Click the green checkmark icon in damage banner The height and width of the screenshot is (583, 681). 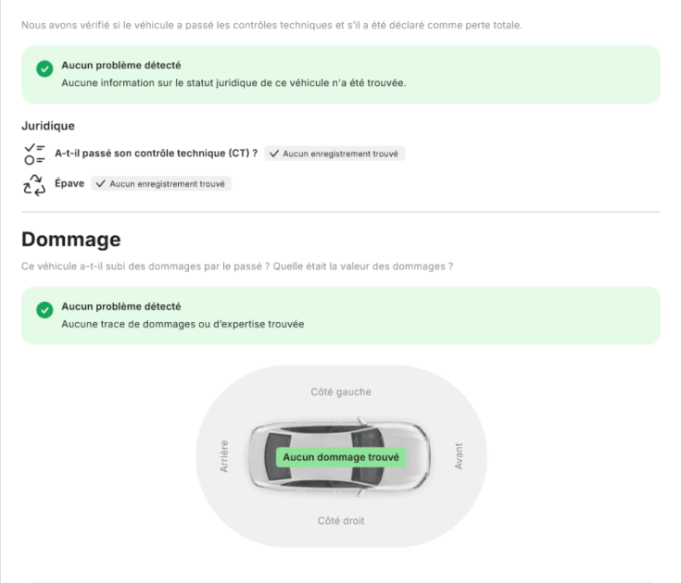(44, 310)
